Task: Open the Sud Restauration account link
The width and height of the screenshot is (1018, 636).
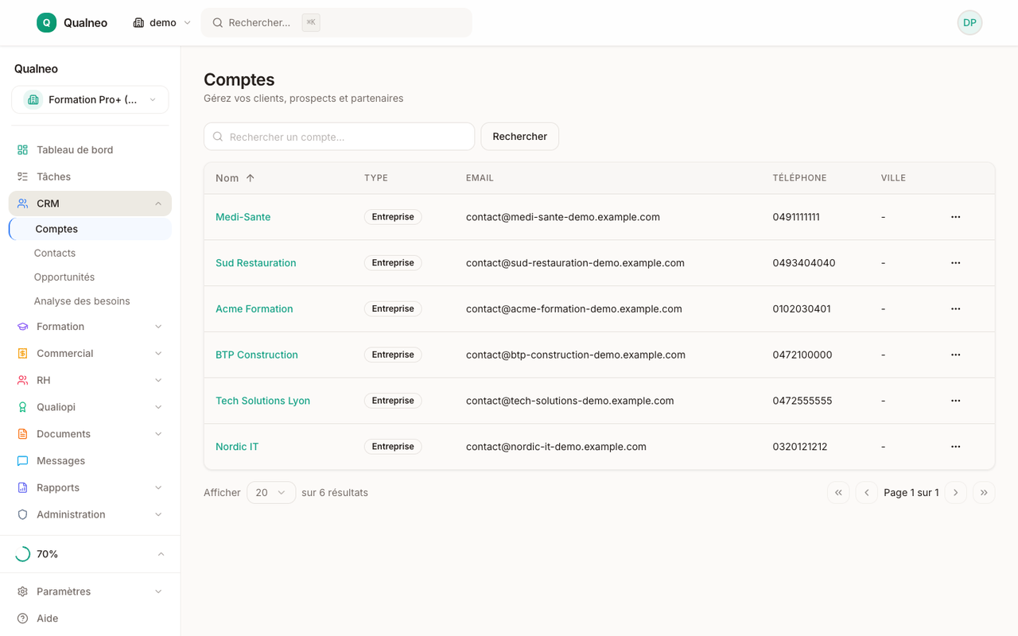Action: 256,263
